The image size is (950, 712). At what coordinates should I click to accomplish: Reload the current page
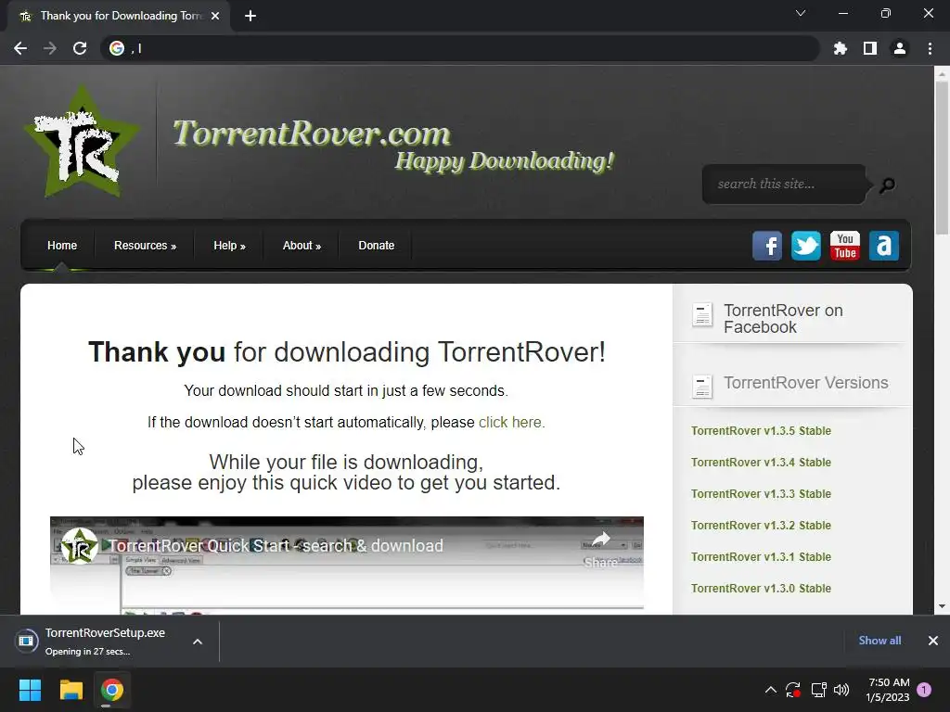[x=80, y=48]
